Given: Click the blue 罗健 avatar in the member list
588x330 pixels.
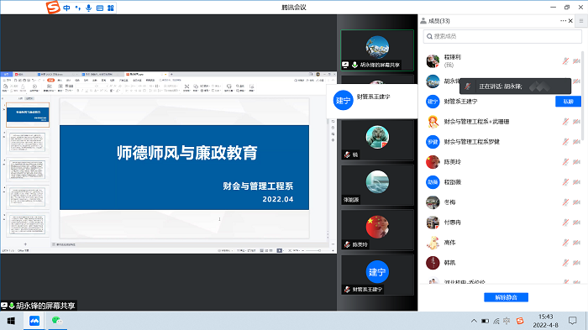Looking at the screenshot, I should [433, 142].
